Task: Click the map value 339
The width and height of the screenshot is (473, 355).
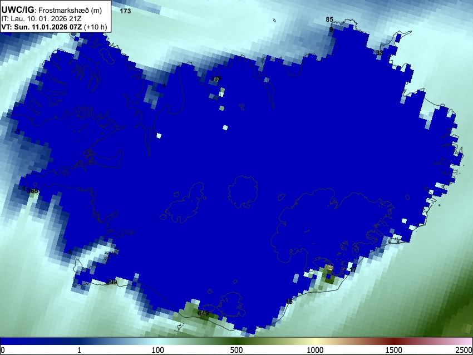Action: click(x=216, y=78)
